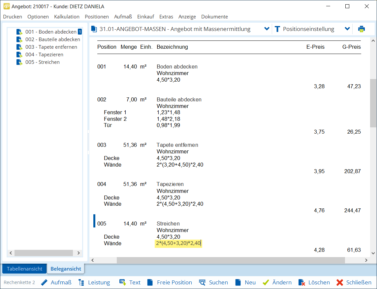Insert a Text line via bottom toolbar
Image resolution: width=377 pixels, height=289 pixels.
coord(123,282)
